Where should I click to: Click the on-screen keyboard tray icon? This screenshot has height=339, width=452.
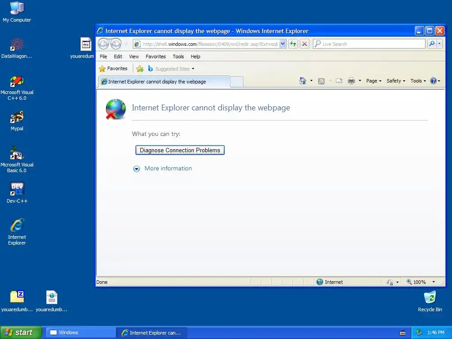[403, 333]
